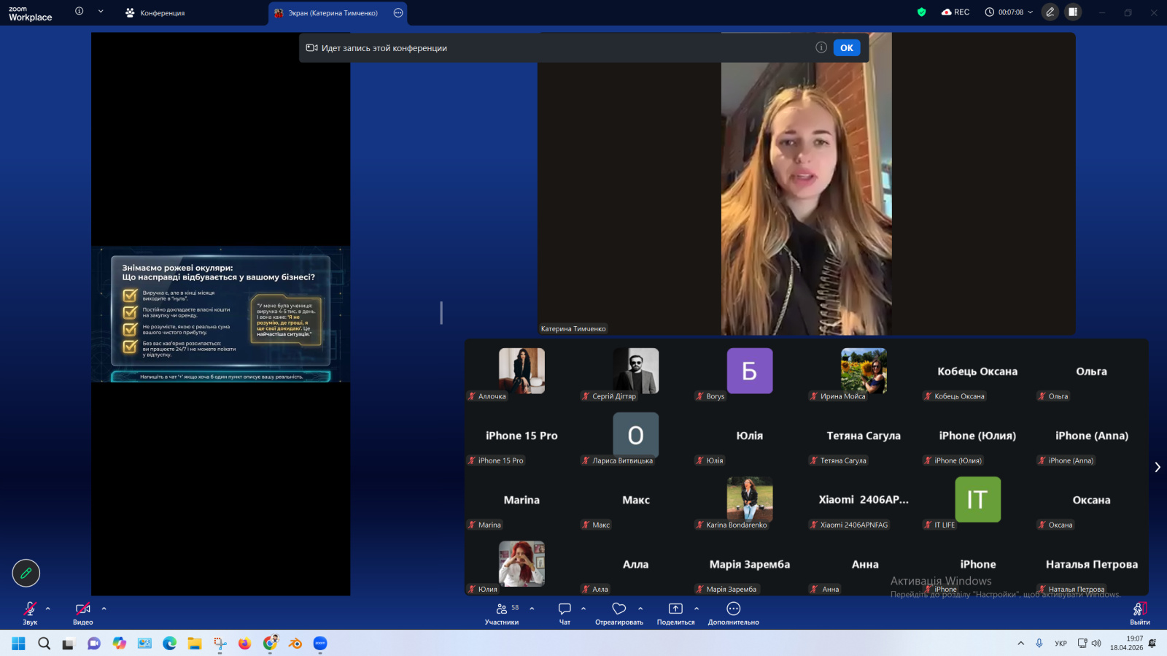Show next page of participants

click(x=1157, y=467)
